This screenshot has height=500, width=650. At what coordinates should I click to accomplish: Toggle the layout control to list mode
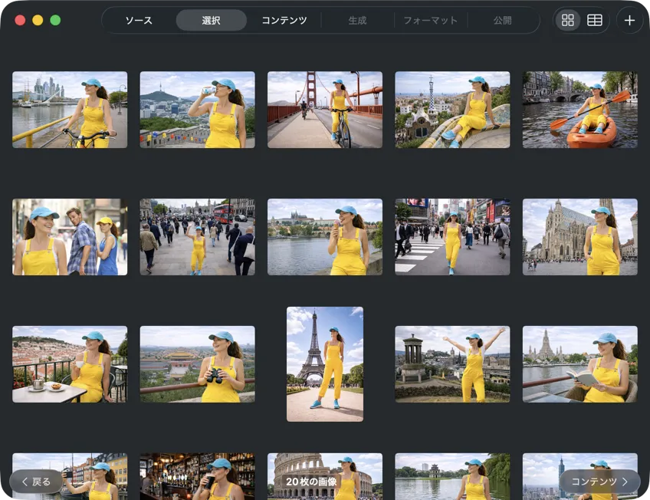click(x=594, y=20)
